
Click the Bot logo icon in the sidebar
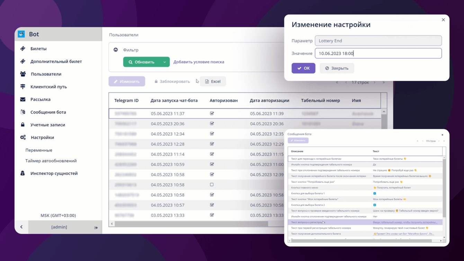(21, 34)
